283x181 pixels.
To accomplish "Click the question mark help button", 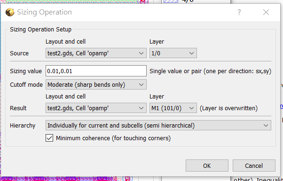I will [239, 12].
